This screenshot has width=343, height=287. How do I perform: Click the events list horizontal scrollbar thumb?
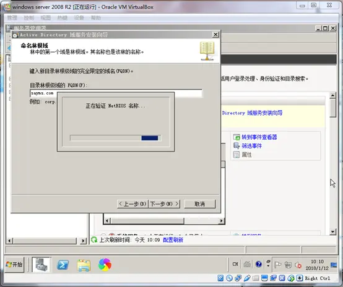click(147, 221)
